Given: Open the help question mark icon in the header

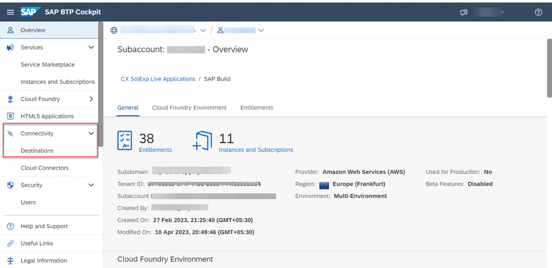Looking at the screenshot, I should tap(539, 12).
